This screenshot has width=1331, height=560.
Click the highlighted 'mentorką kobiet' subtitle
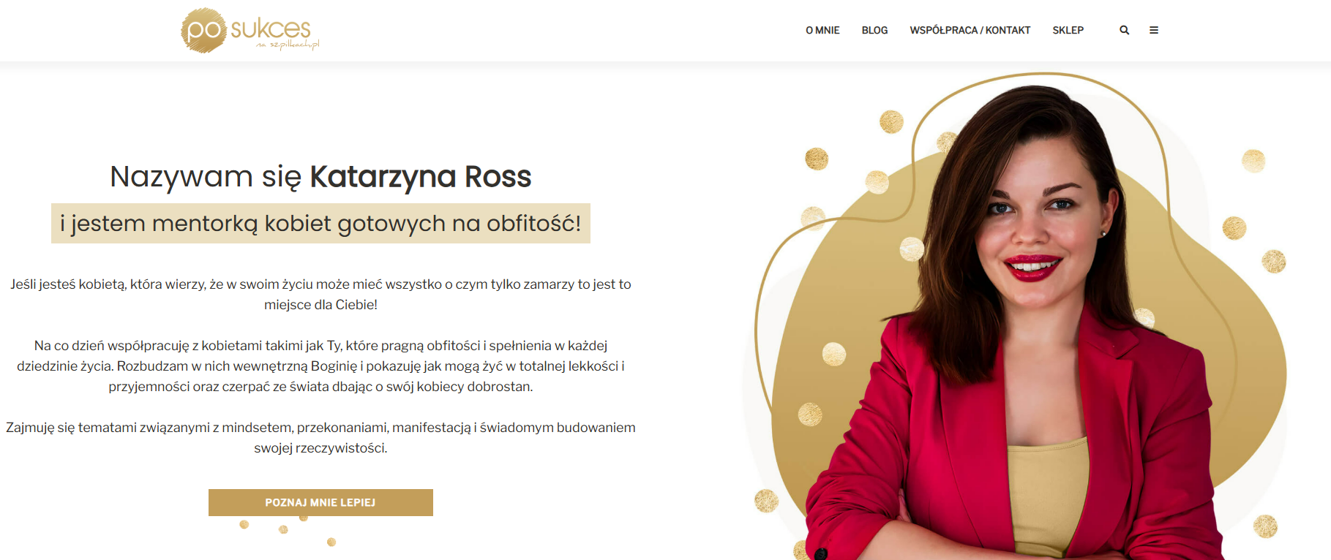coord(320,223)
